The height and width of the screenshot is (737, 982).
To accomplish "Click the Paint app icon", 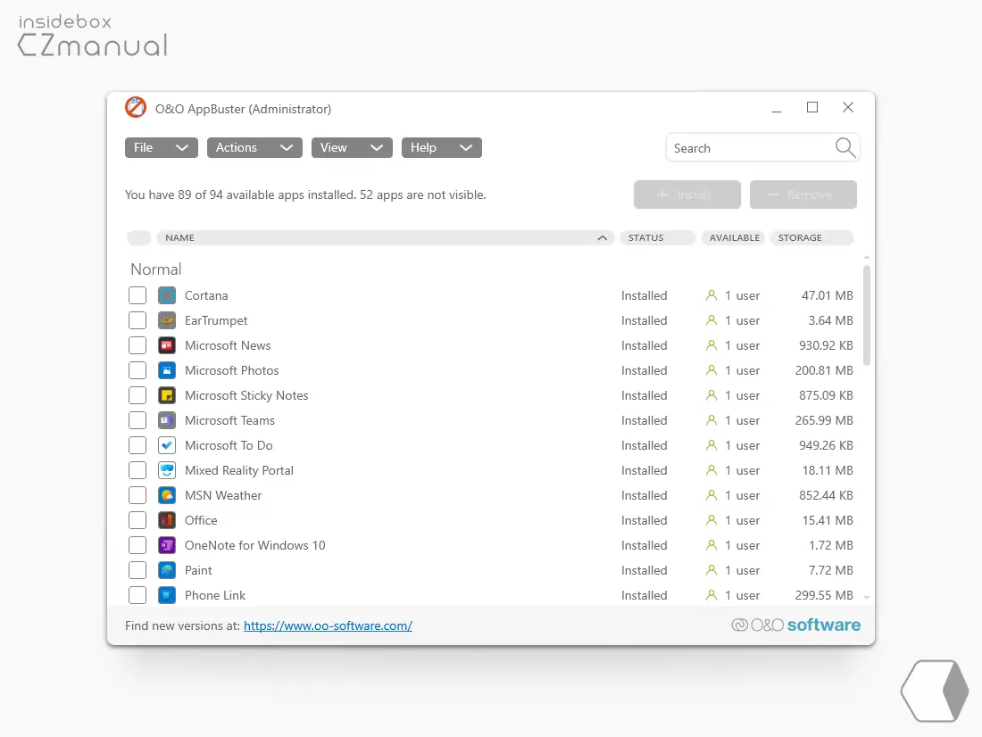I will coord(167,570).
